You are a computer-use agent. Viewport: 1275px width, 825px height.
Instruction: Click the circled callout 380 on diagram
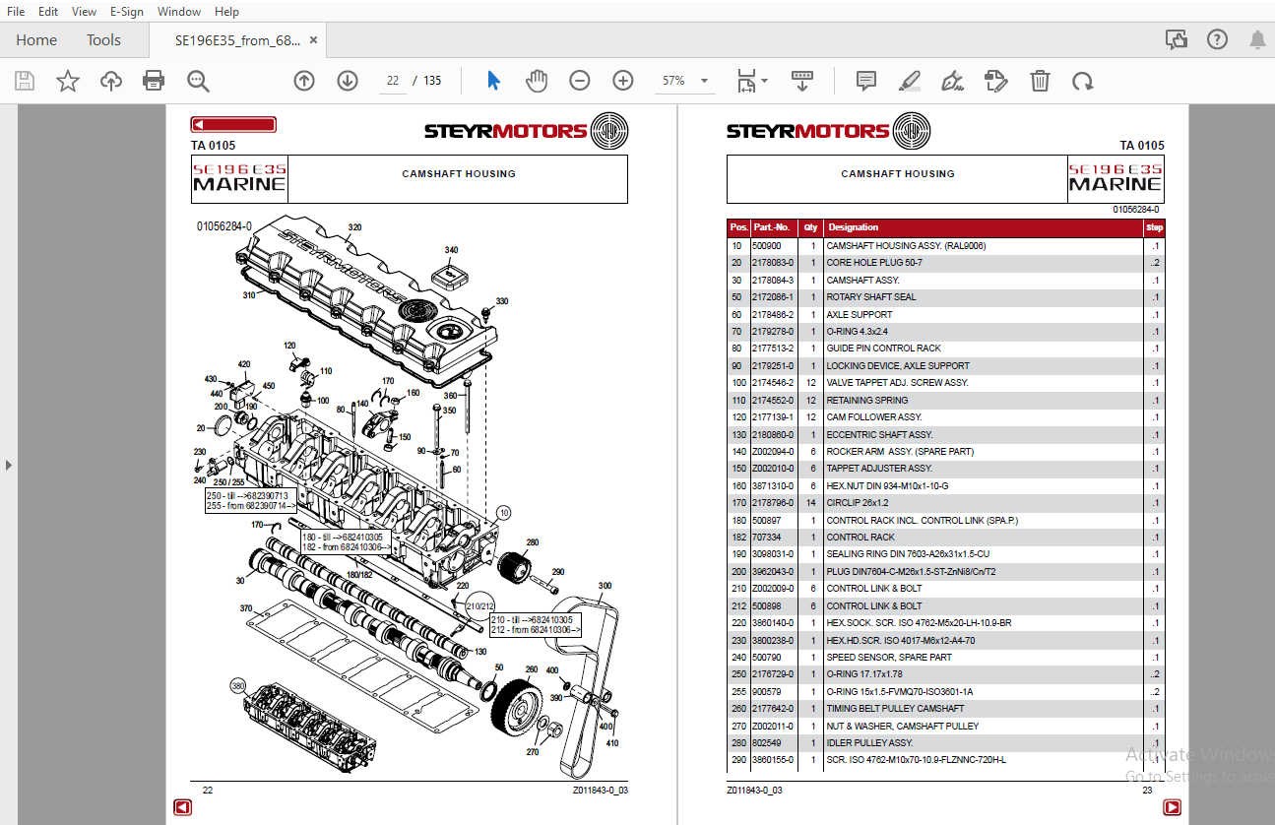point(237,685)
